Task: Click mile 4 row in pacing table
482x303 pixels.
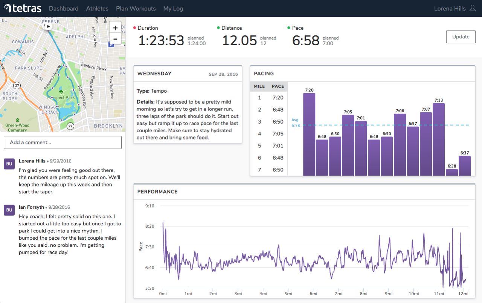Action: click(x=269, y=134)
